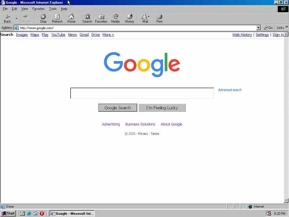Screen dimensions: 289x217
Task: Open the Edit menu
Action: [x=14, y=9]
